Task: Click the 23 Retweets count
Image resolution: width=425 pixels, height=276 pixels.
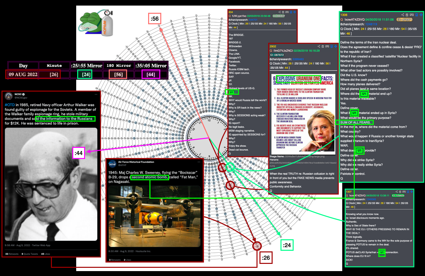Action: point(12,254)
